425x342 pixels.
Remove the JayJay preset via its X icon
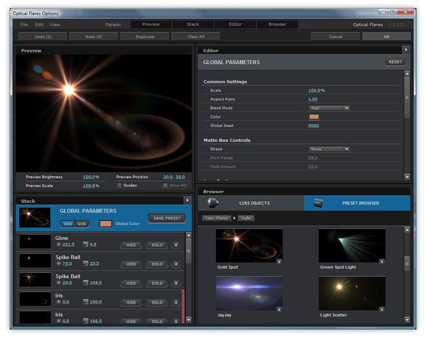point(280,309)
